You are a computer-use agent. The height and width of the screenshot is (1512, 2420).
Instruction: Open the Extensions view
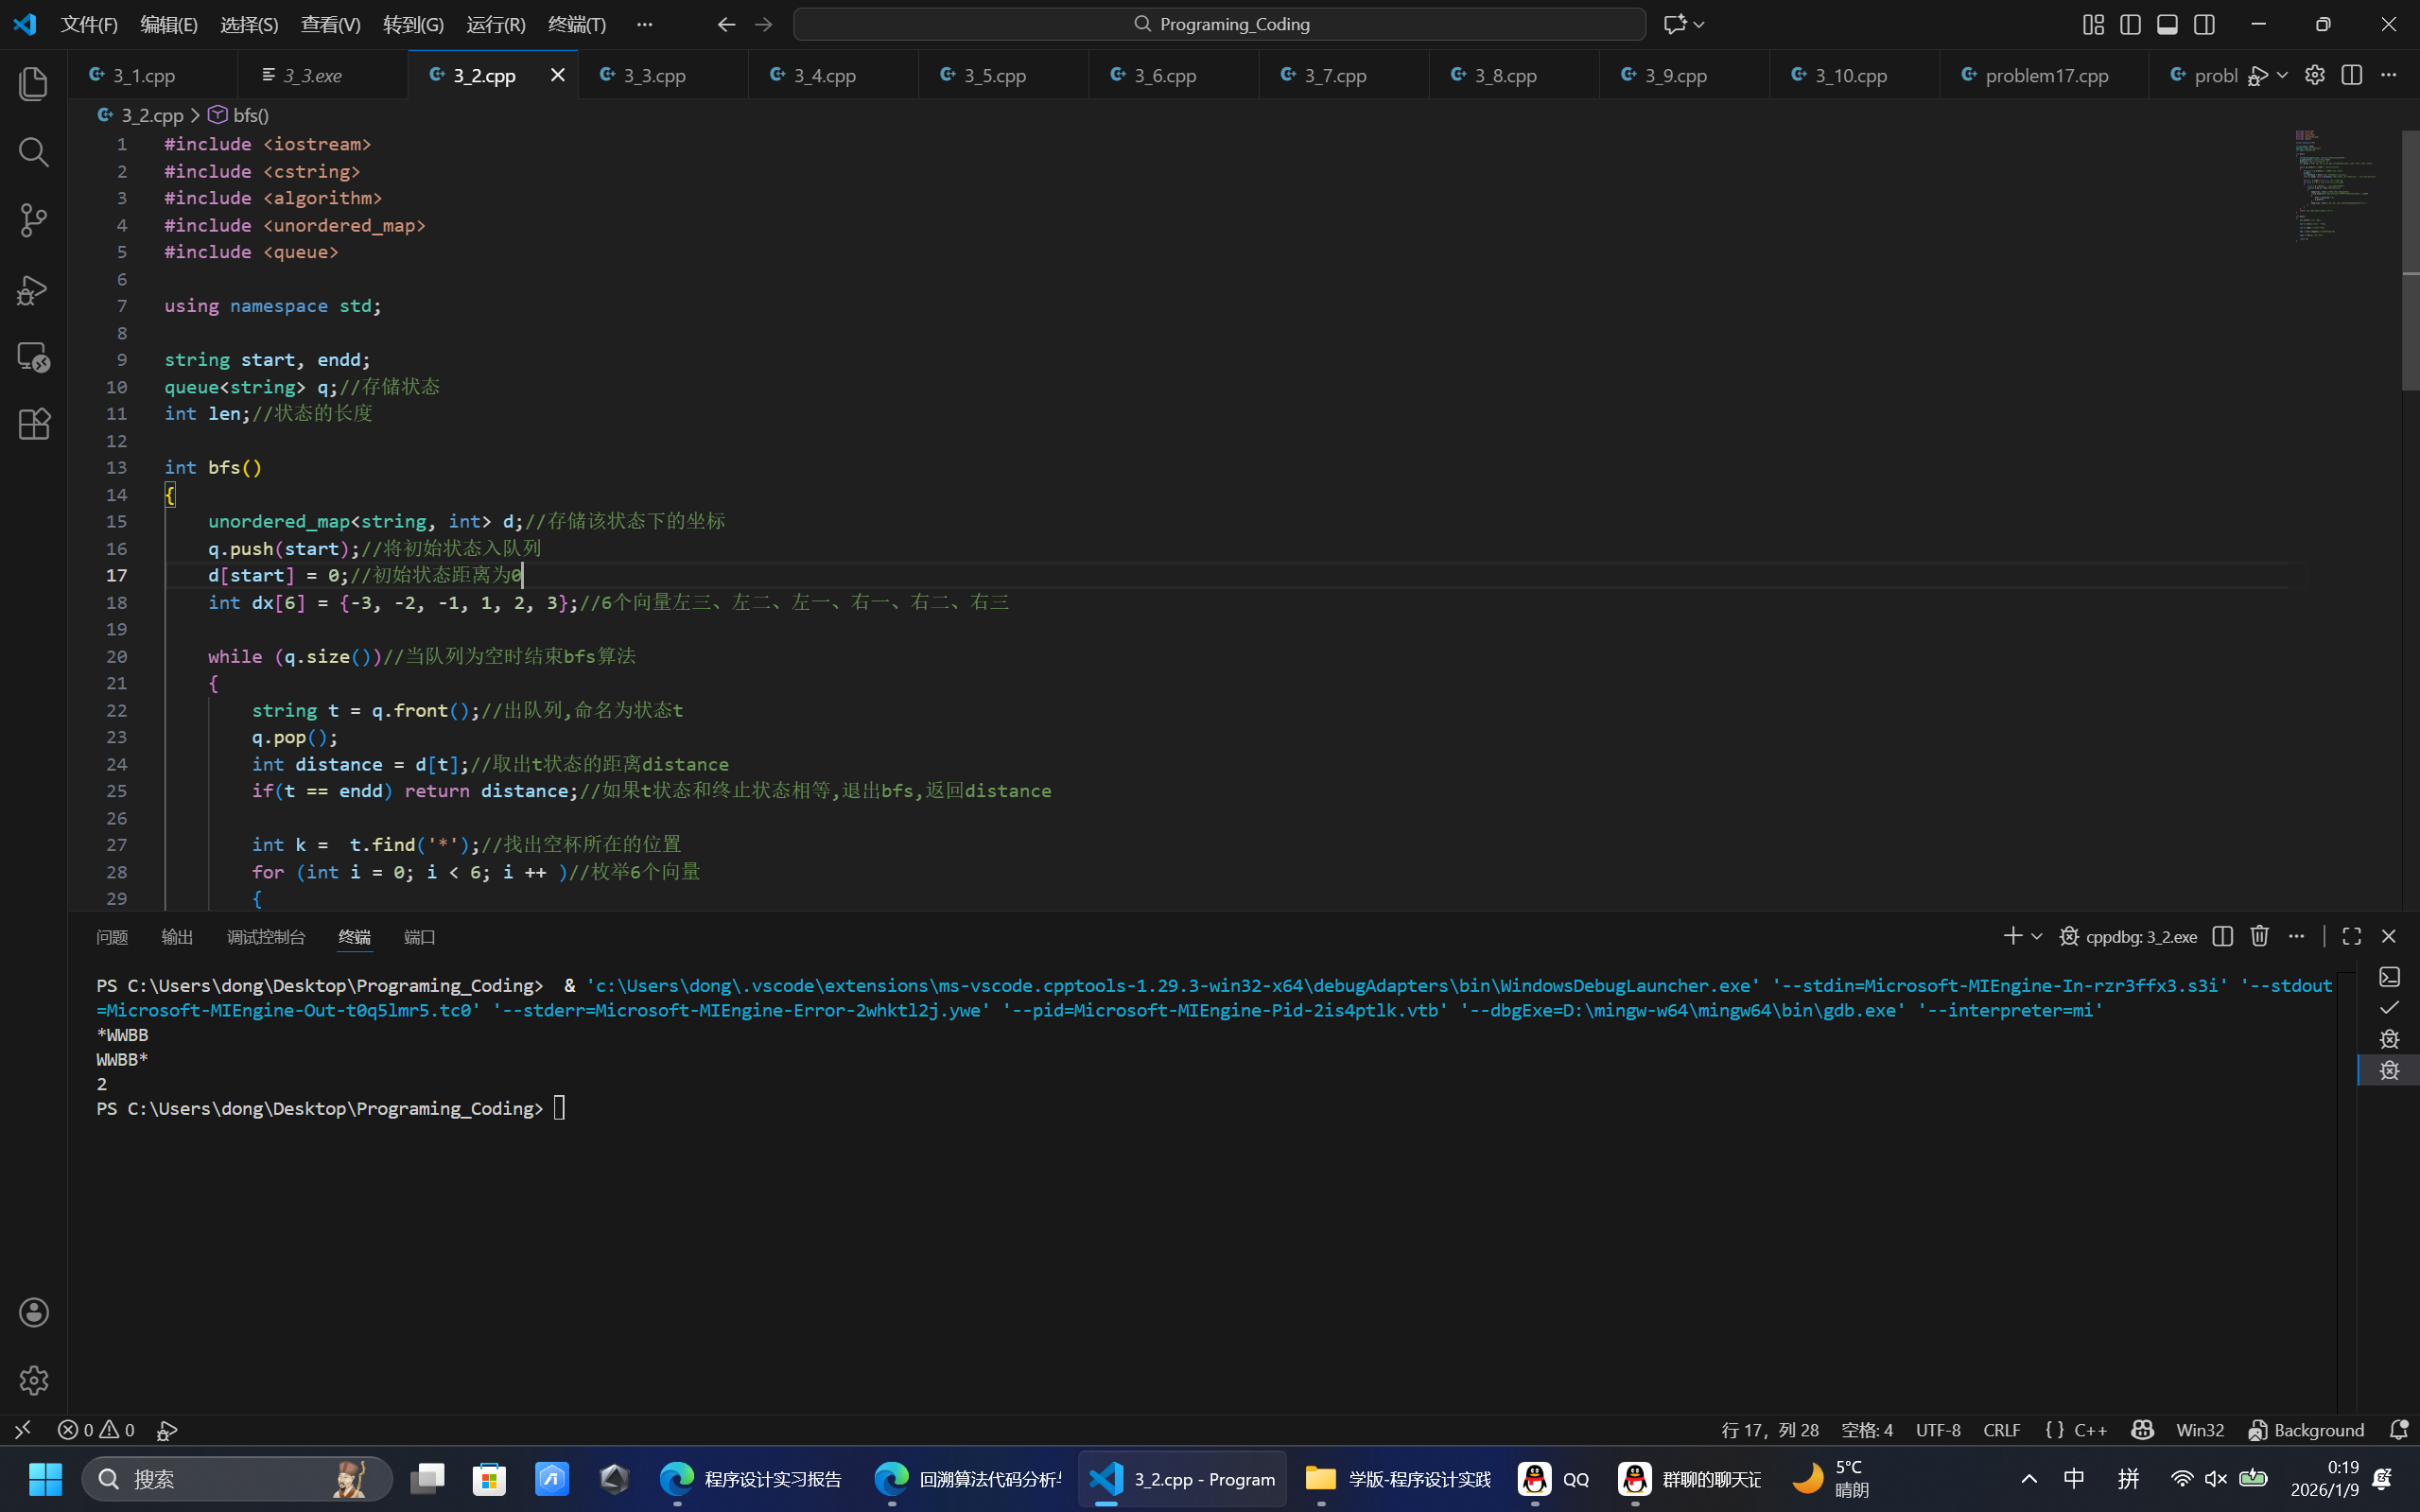(x=33, y=424)
